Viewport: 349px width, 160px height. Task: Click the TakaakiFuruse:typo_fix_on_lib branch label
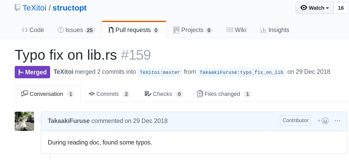click(x=241, y=72)
